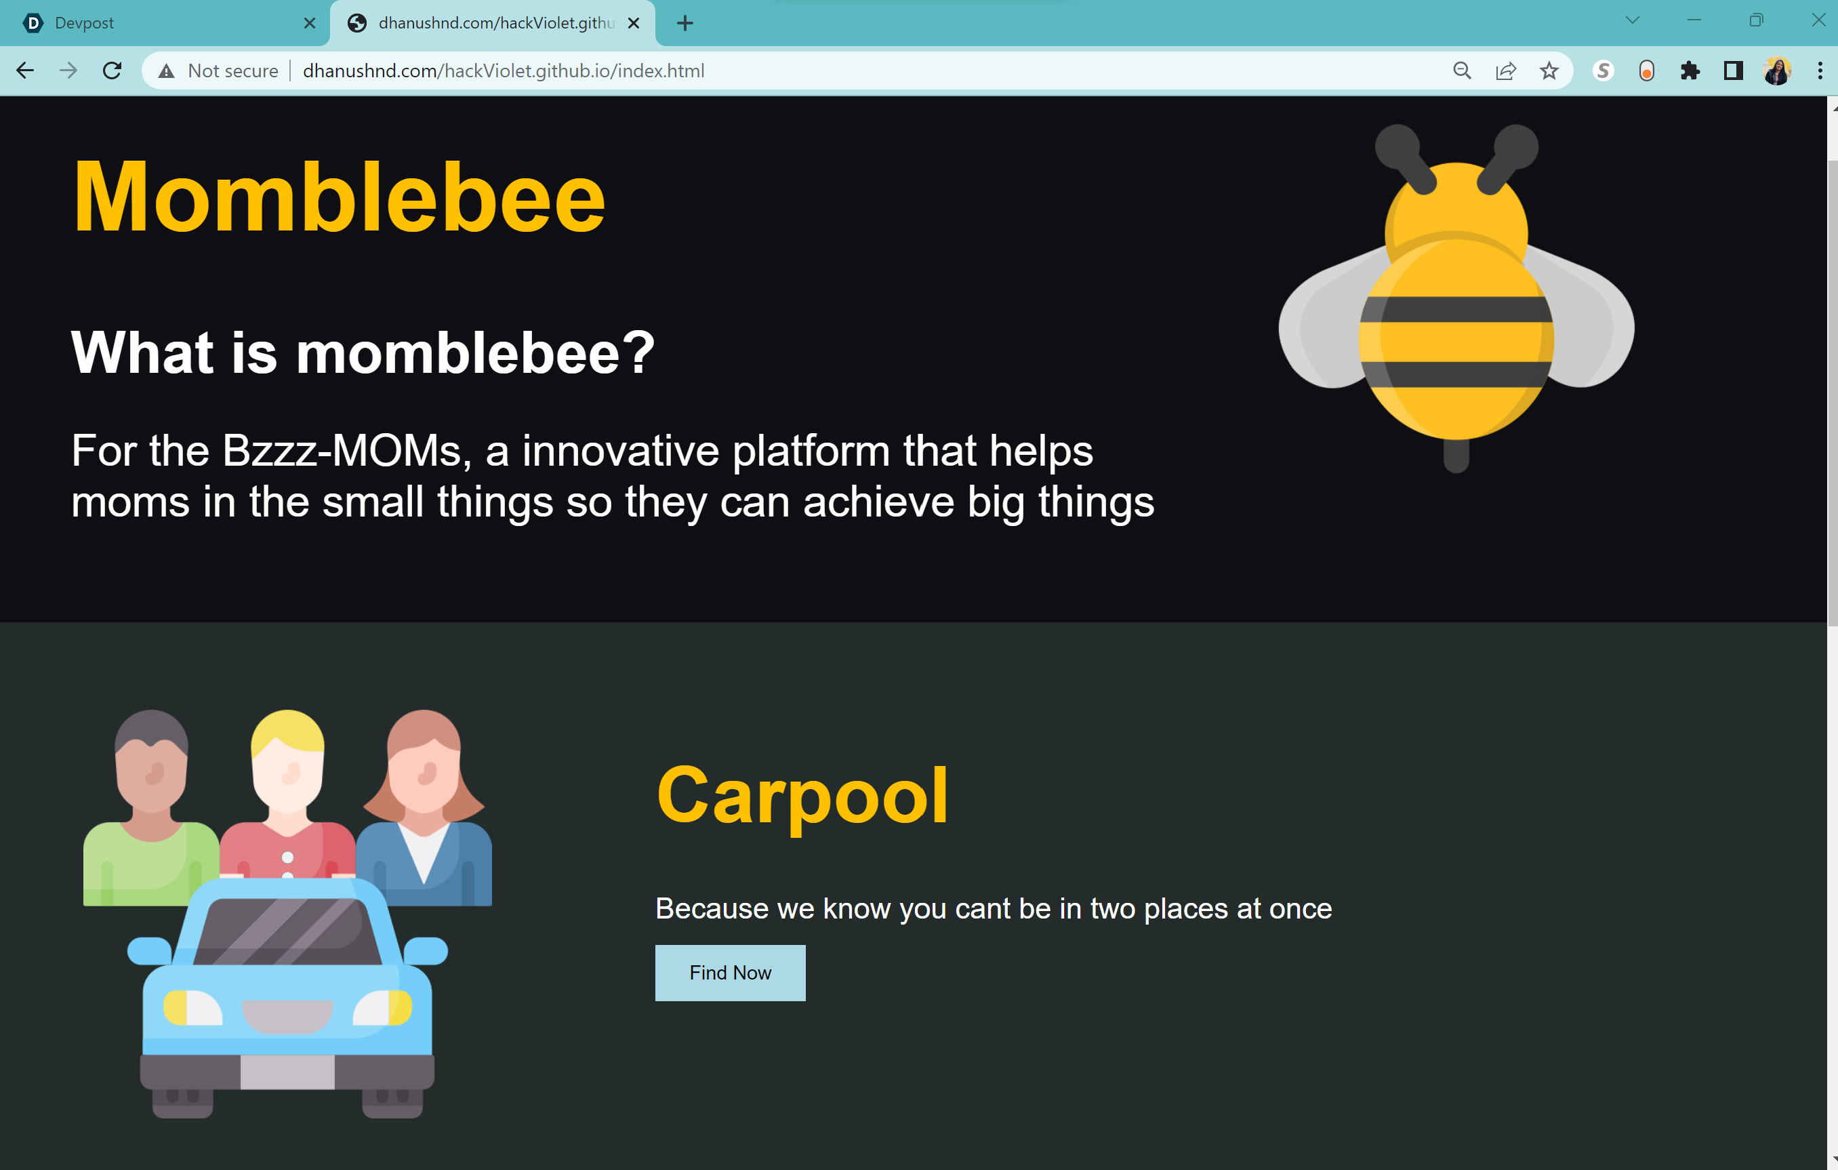Viewport: 1838px width, 1170px height.
Task: Bookmark this page with the star icon
Action: [x=1549, y=71]
